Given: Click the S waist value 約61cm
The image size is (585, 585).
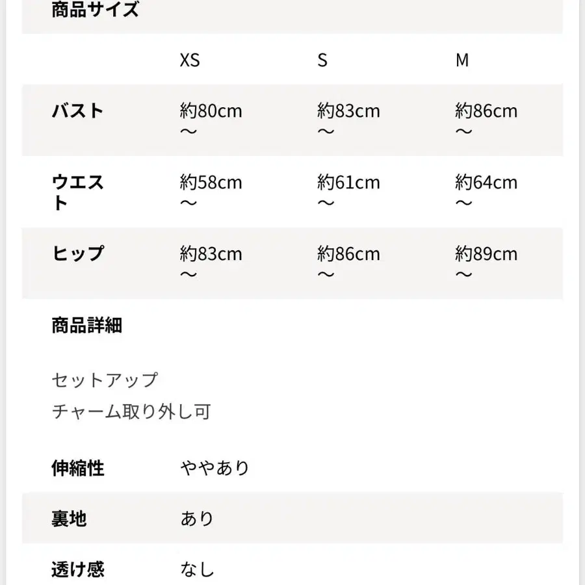Looking at the screenshot, I should [348, 183].
